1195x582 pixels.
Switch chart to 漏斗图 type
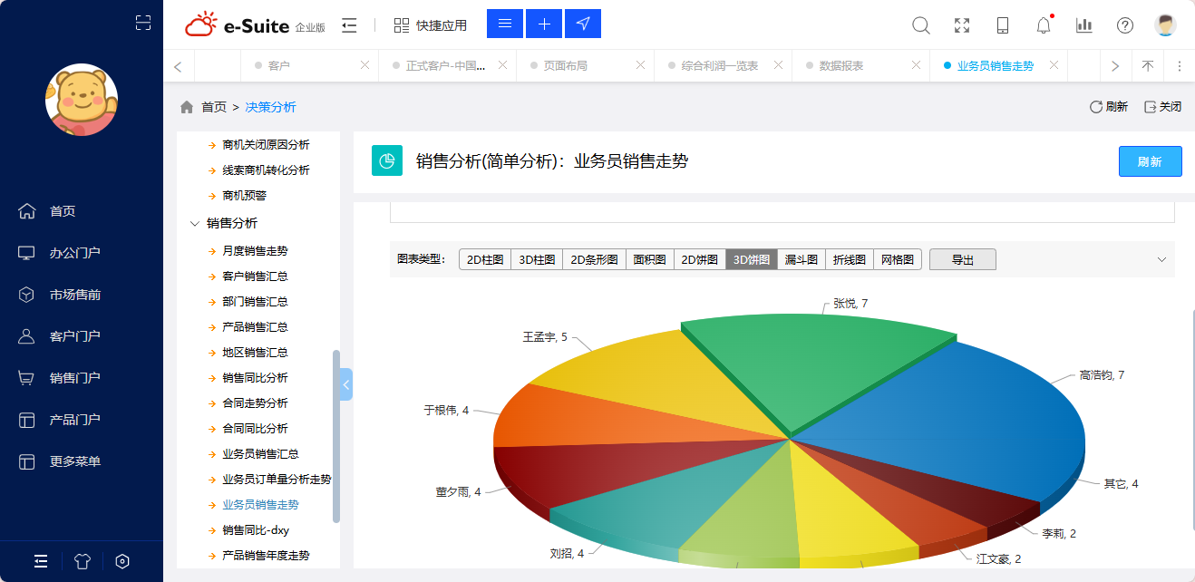coord(801,259)
